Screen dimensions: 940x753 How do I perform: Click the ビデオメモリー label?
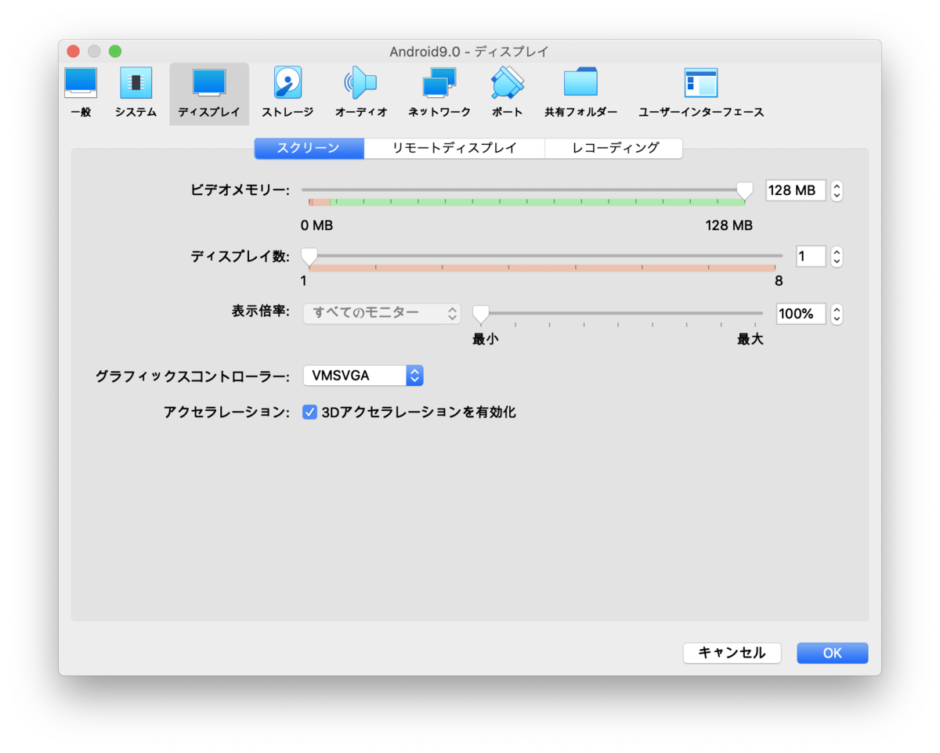pyautogui.click(x=240, y=190)
